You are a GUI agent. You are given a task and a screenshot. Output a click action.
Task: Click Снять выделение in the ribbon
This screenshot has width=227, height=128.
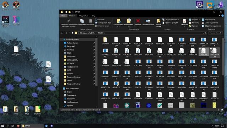210,23
